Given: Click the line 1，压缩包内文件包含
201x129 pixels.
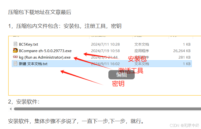Looking at the screenshot, I should pyautogui.click(x=65, y=26).
